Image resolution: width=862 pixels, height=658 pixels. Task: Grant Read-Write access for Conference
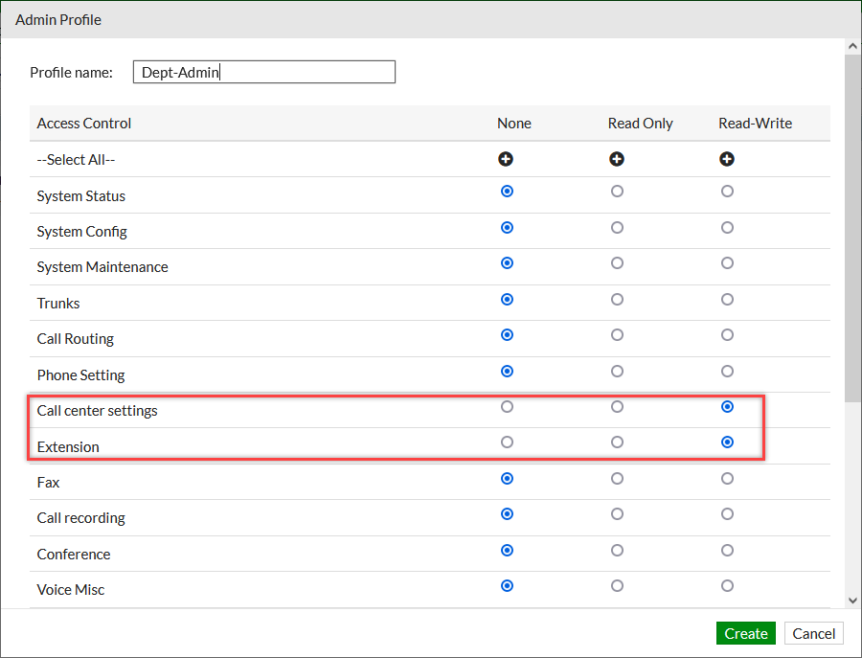(x=727, y=550)
